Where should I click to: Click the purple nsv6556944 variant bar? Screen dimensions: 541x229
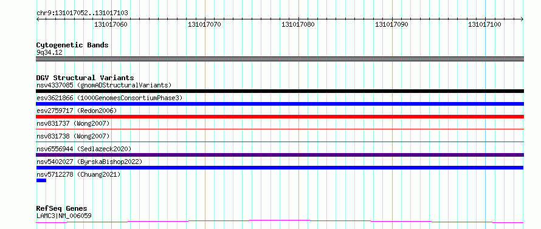[280, 155]
